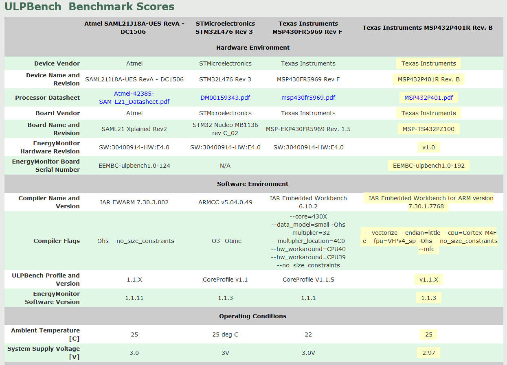Select the SAML21 Xplained Rev2 cell
This screenshot has width=507, height=365.
[x=134, y=129]
